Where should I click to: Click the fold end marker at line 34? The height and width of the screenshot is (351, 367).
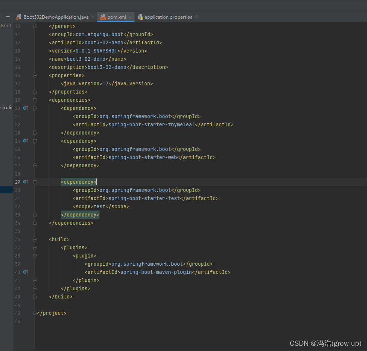point(35,223)
